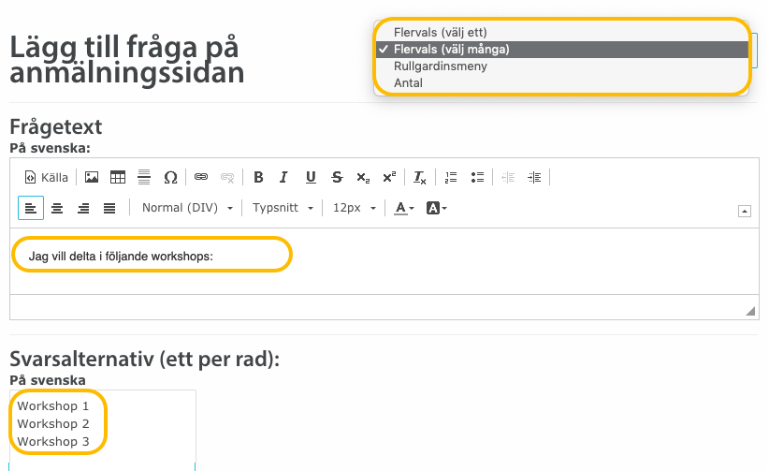Insert an image using the toolbar icon
This screenshot has height=471, width=769.
point(92,177)
